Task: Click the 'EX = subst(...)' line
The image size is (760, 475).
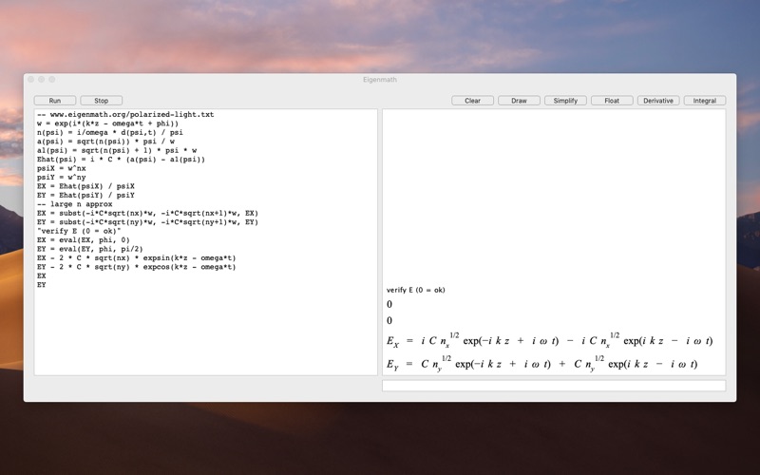Action: [x=148, y=213]
